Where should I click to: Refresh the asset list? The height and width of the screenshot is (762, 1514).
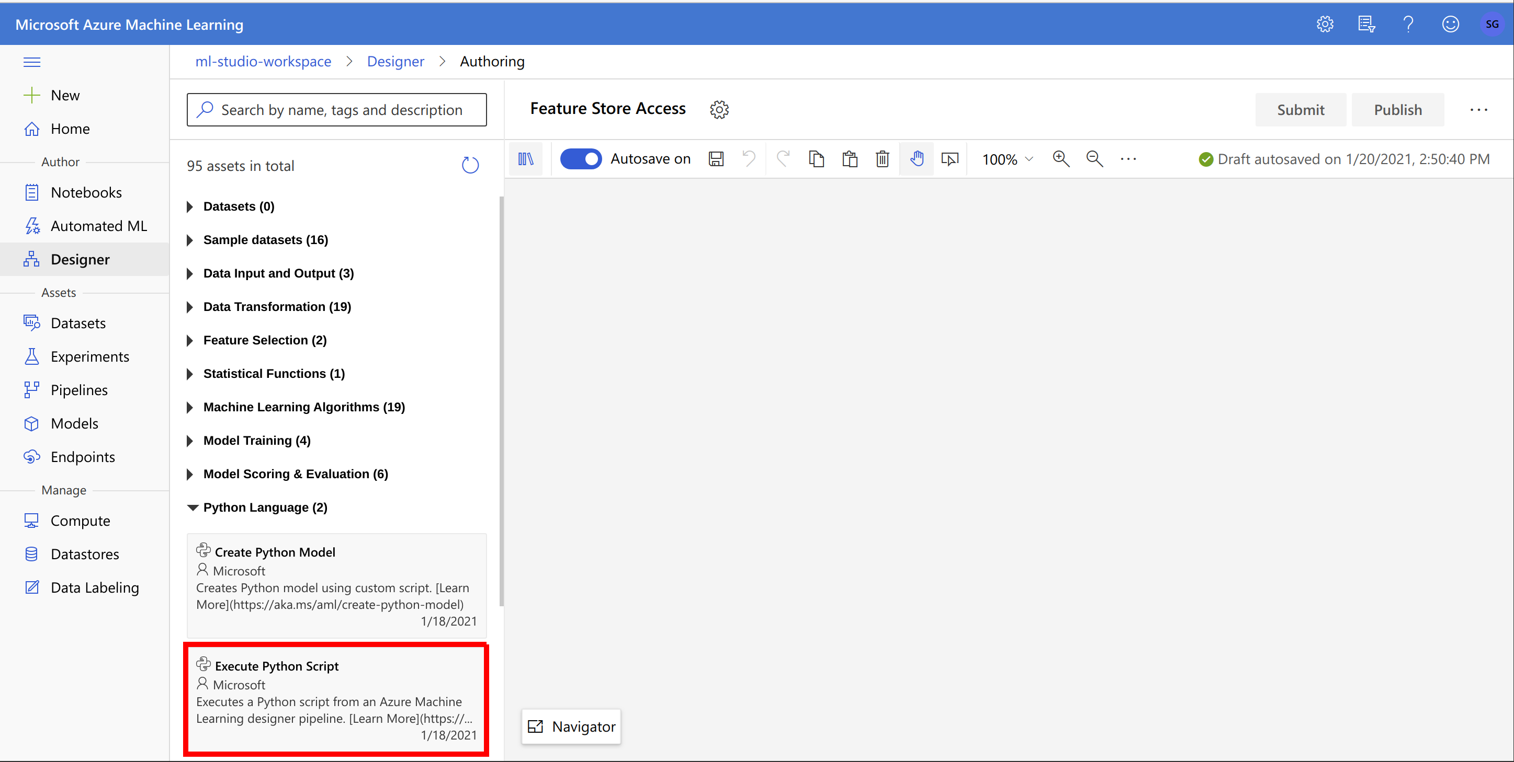click(470, 166)
